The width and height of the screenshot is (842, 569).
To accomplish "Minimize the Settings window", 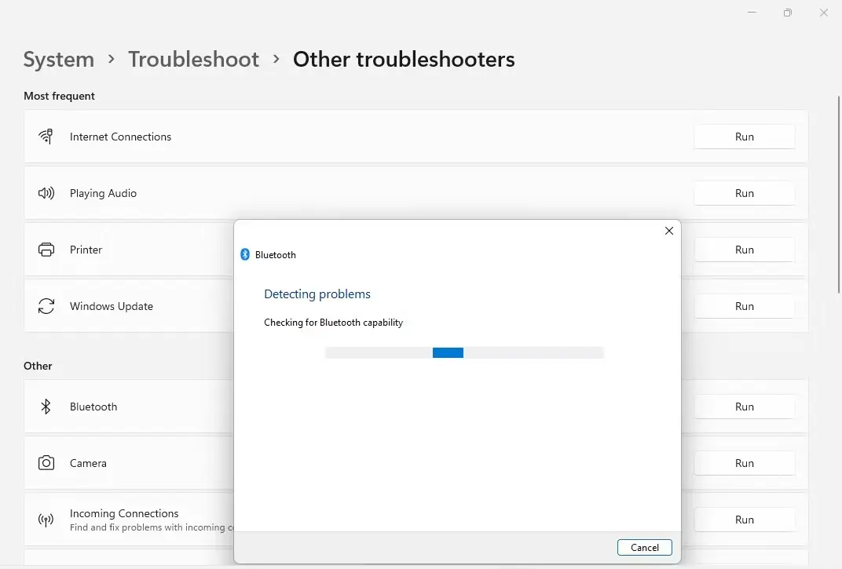I will pos(752,13).
